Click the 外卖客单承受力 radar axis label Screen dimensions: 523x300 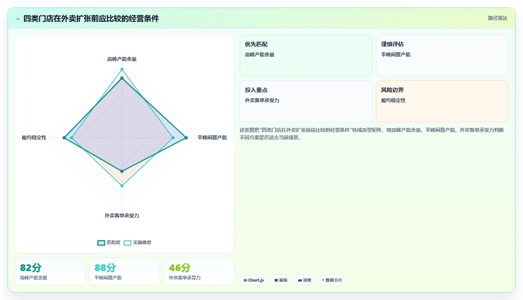[x=122, y=216]
